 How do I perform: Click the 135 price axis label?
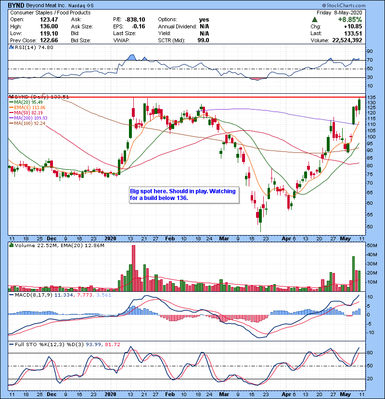pos(372,98)
